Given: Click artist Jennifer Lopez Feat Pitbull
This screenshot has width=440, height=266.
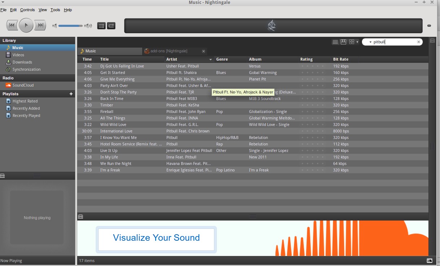Looking at the screenshot, I should (189, 151).
